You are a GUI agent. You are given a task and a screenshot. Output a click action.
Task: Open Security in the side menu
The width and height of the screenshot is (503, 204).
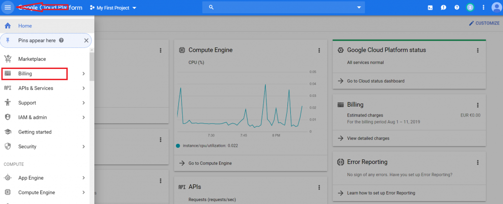[x=45, y=147]
